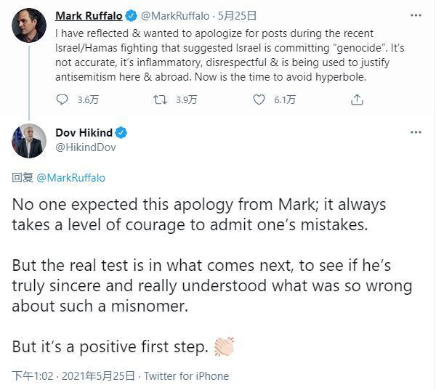Click the @MarkRuffalo mention in the reply line

(x=70, y=177)
